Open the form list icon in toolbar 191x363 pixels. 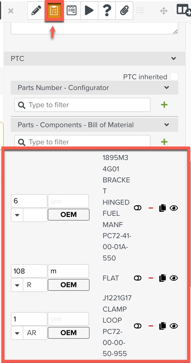71,11
